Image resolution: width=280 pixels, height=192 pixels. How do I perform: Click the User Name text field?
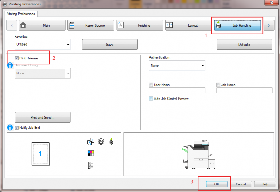click(x=177, y=90)
